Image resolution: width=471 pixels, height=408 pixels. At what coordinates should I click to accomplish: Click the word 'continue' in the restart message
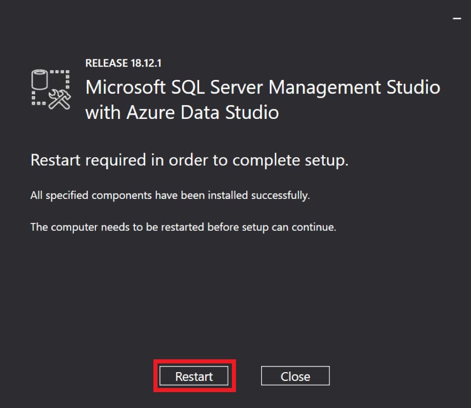click(313, 227)
